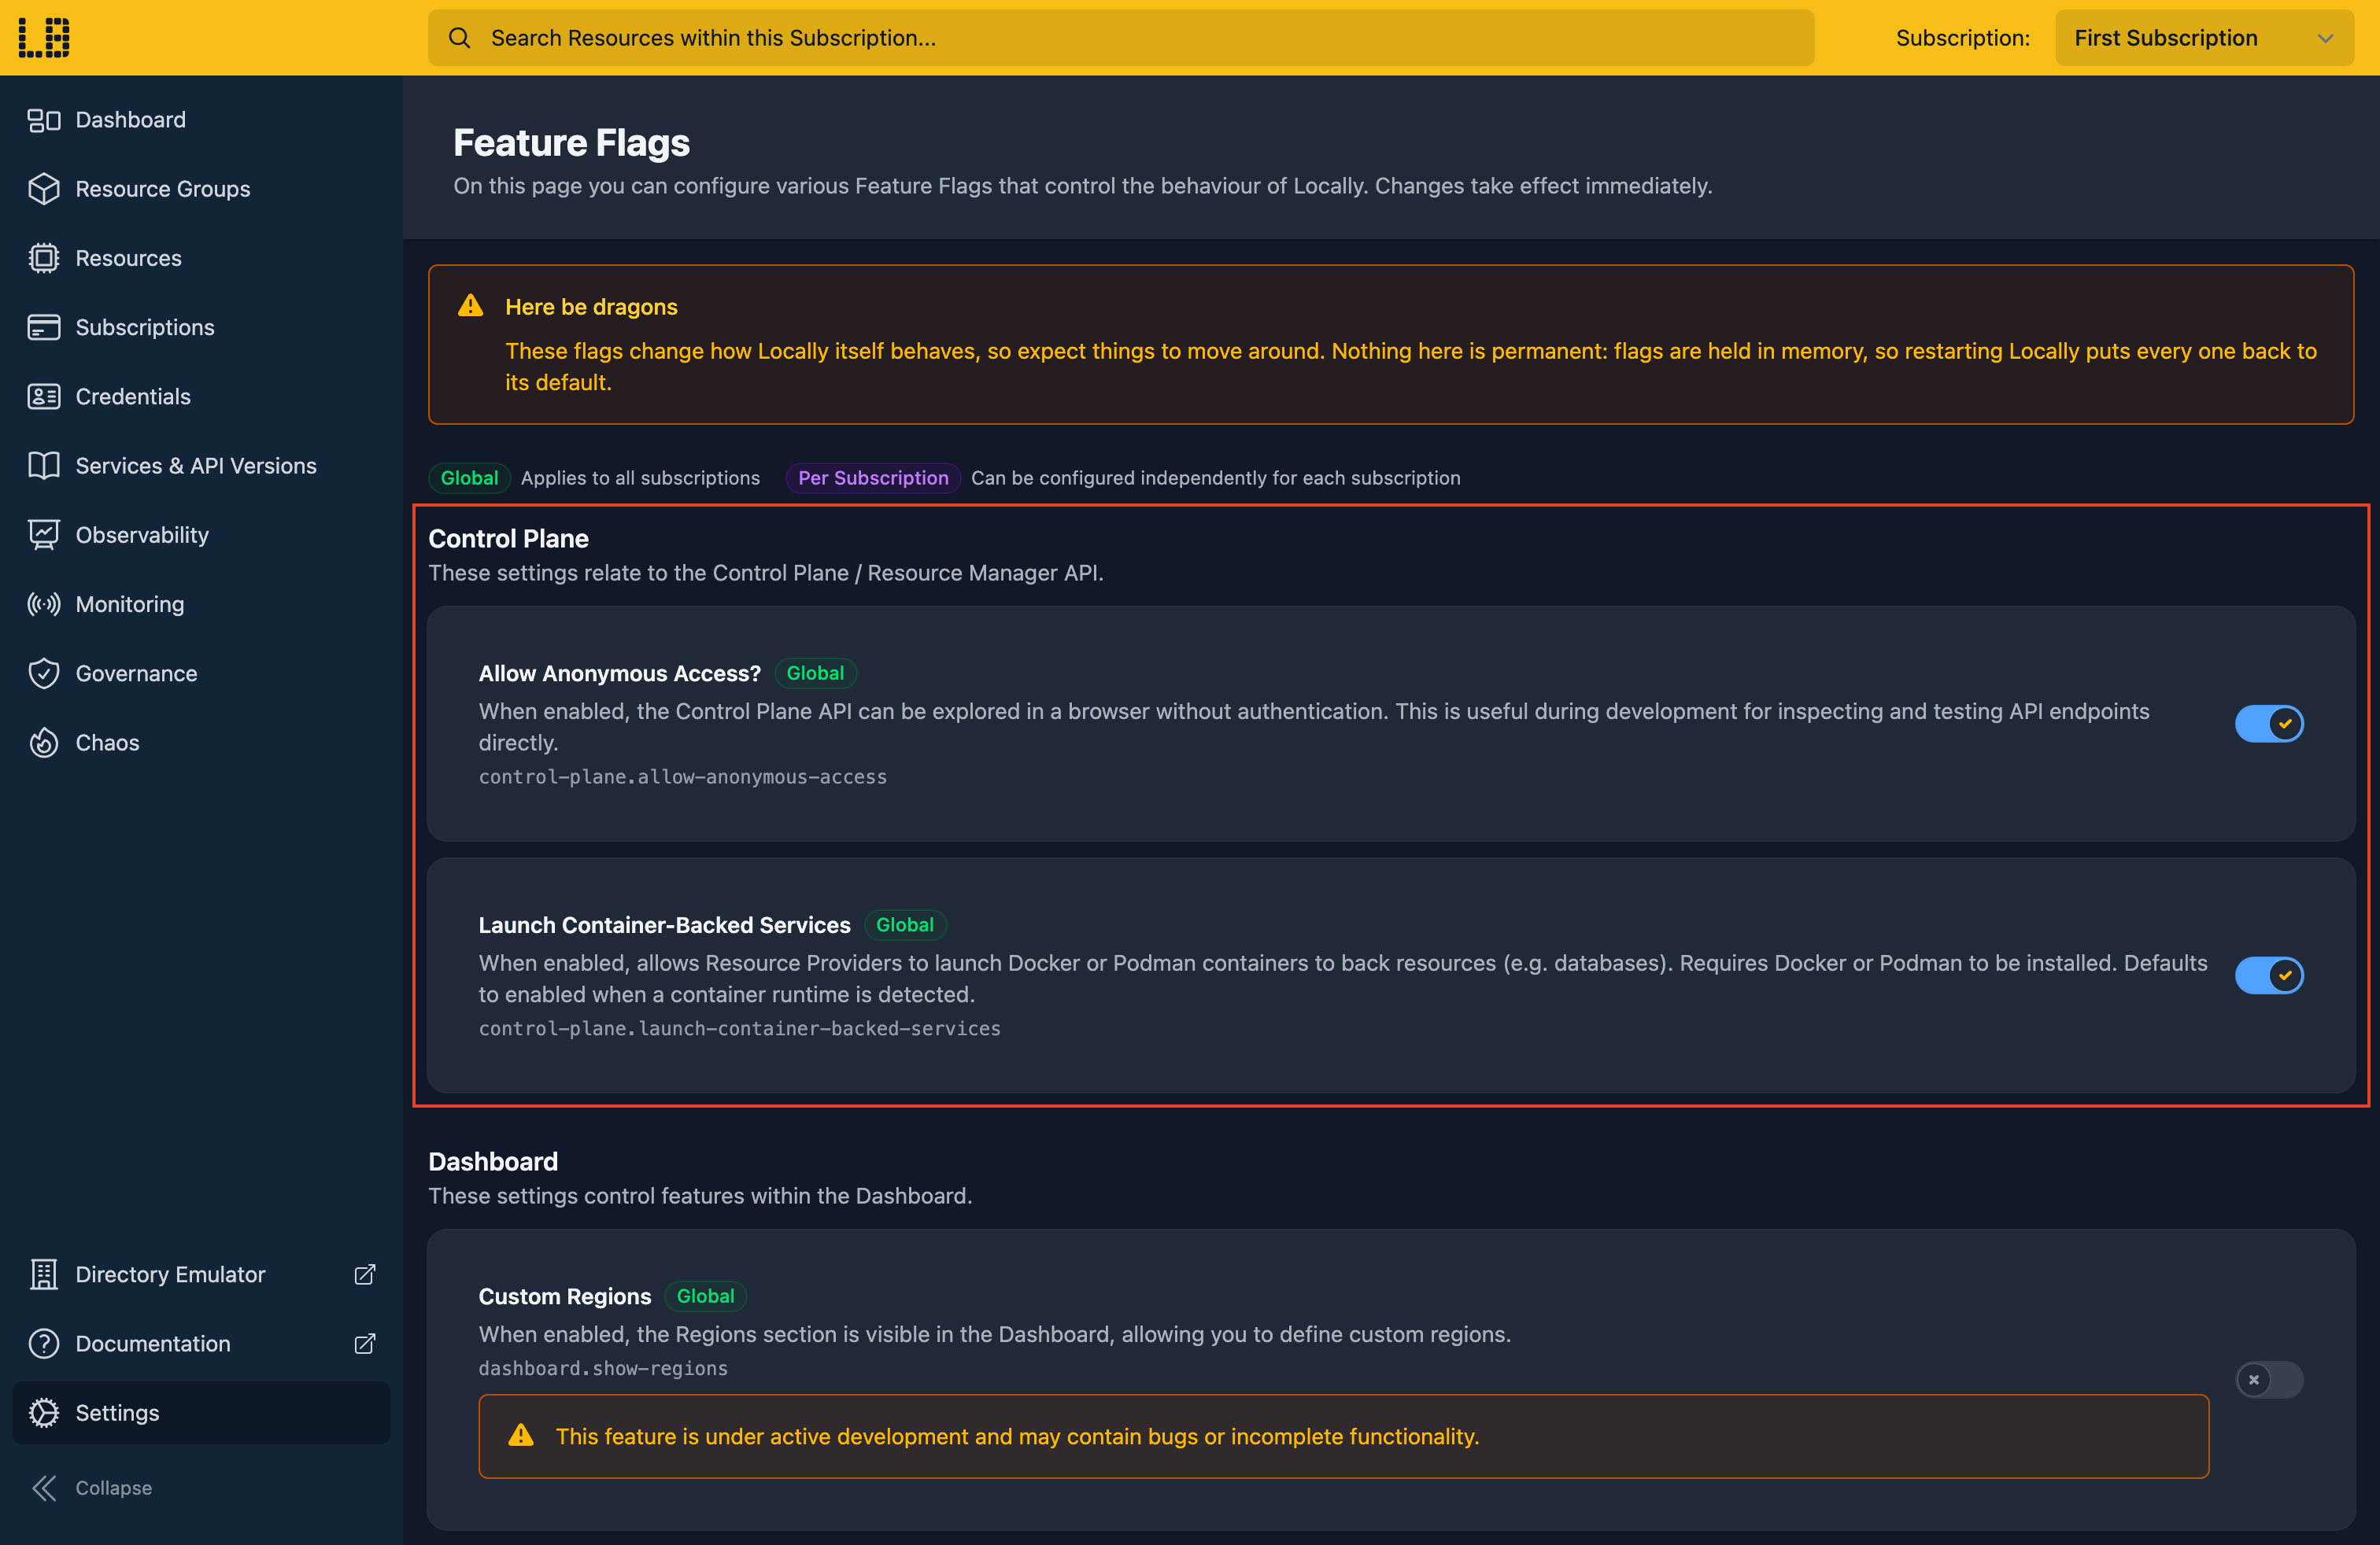Focus the Search Resources input field
The height and width of the screenshot is (1545, 2380).
tap(1121, 38)
